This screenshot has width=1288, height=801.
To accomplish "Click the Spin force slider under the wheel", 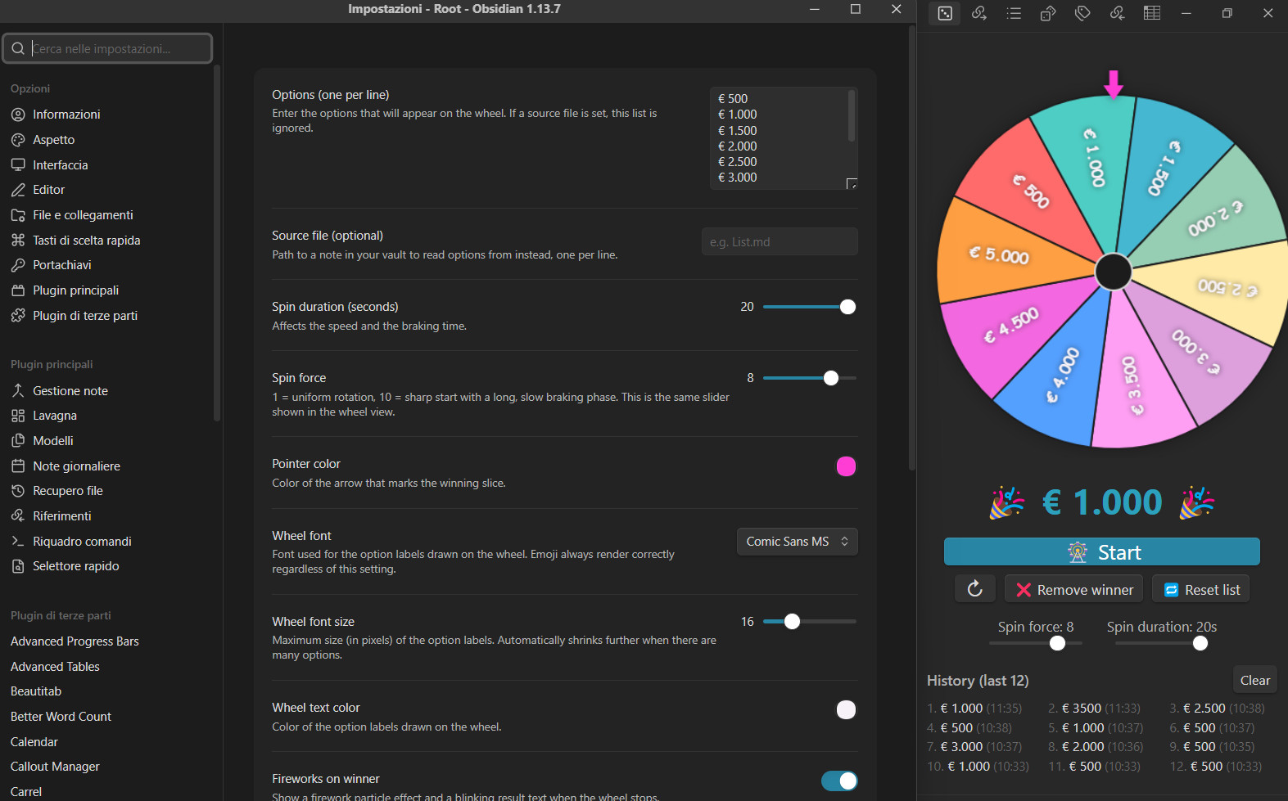I will pyautogui.click(x=1036, y=643).
